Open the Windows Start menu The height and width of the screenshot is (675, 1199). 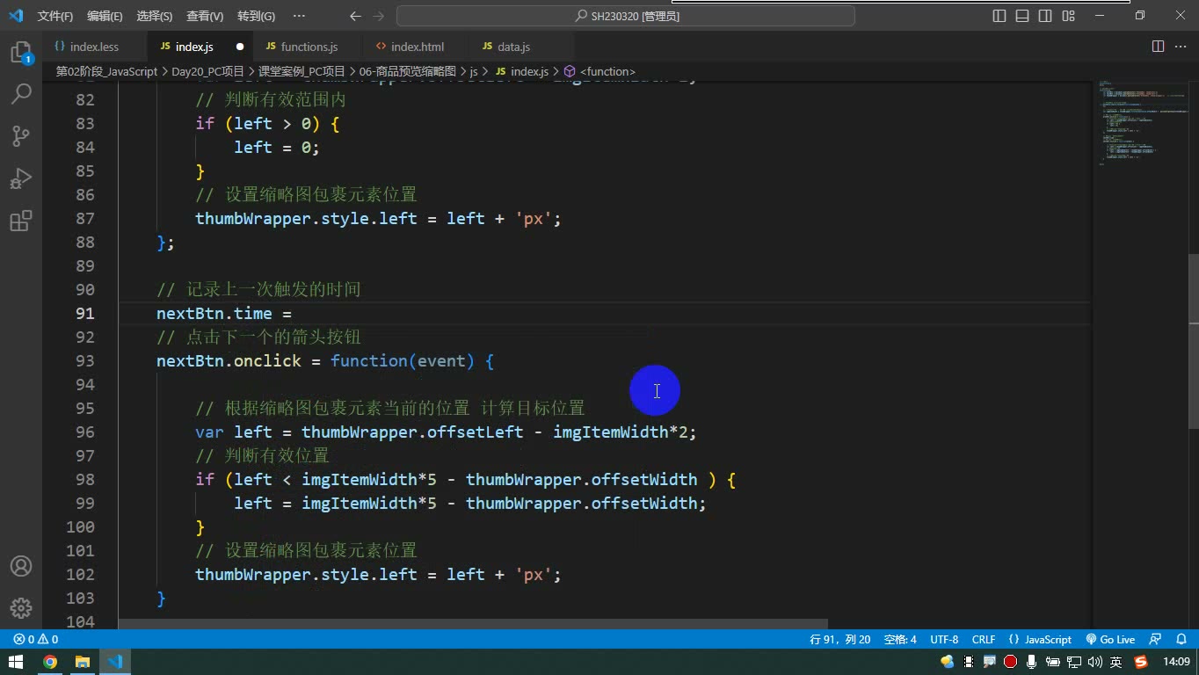[17, 662]
